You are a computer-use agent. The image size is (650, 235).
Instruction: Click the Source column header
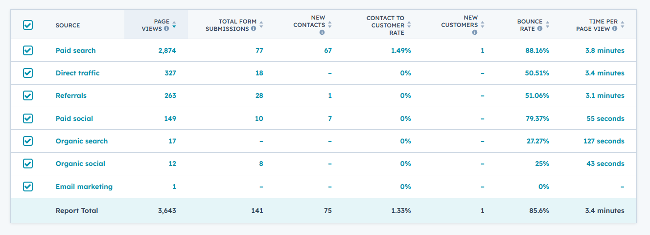pos(68,25)
